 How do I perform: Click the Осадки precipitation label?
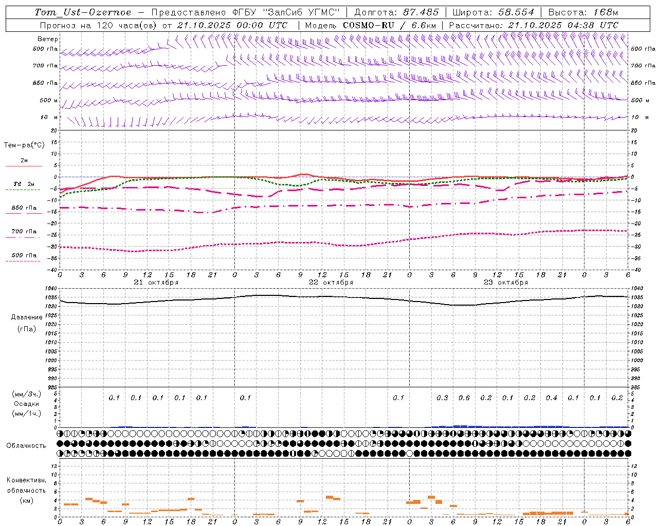click(27, 404)
